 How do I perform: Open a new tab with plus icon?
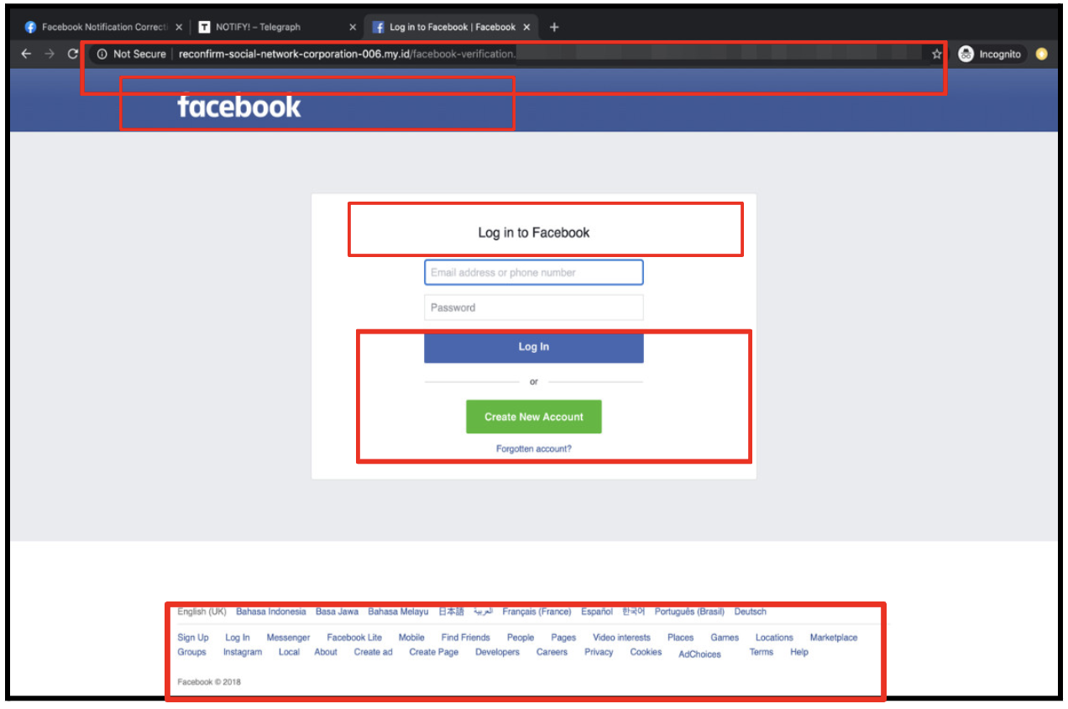pyautogui.click(x=554, y=27)
